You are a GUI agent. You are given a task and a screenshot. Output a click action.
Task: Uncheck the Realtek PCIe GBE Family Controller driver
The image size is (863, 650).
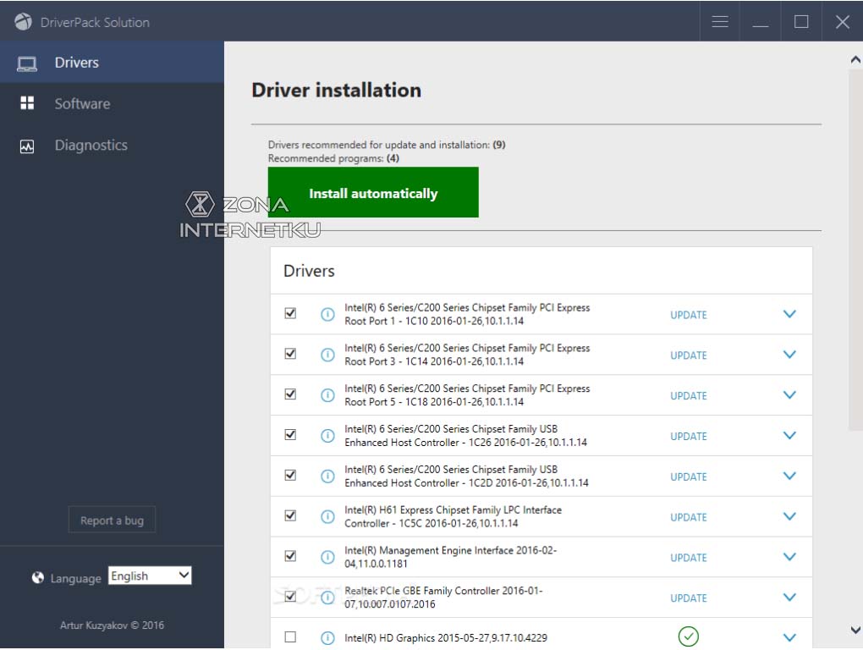tap(290, 597)
